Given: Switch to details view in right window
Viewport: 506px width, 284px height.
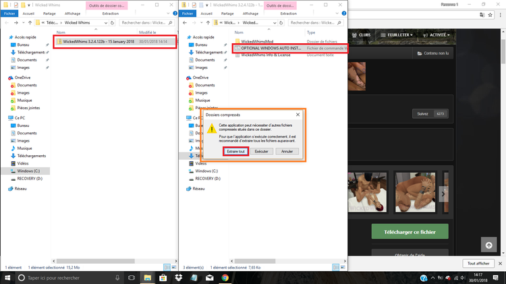Looking at the screenshot, I should (335, 267).
